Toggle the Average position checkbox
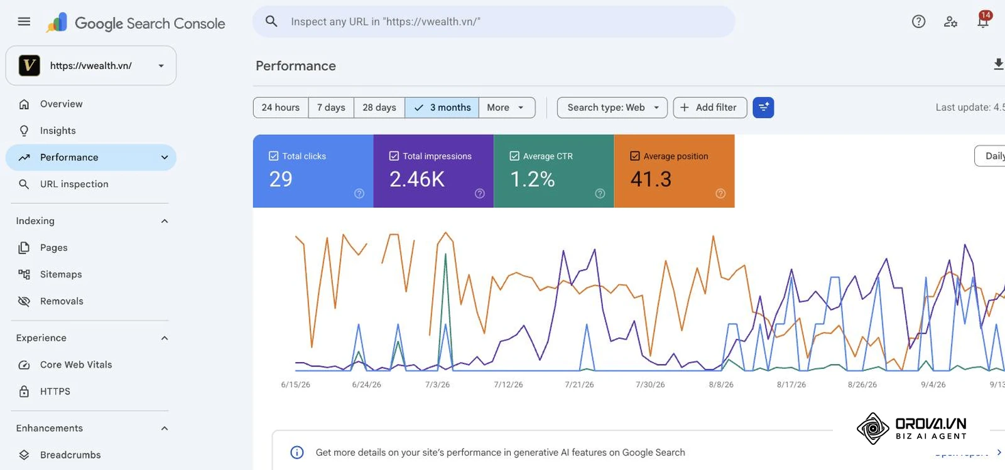Image resolution: width=1005 pixels, height=470 pixels. (x=635, y=156)
